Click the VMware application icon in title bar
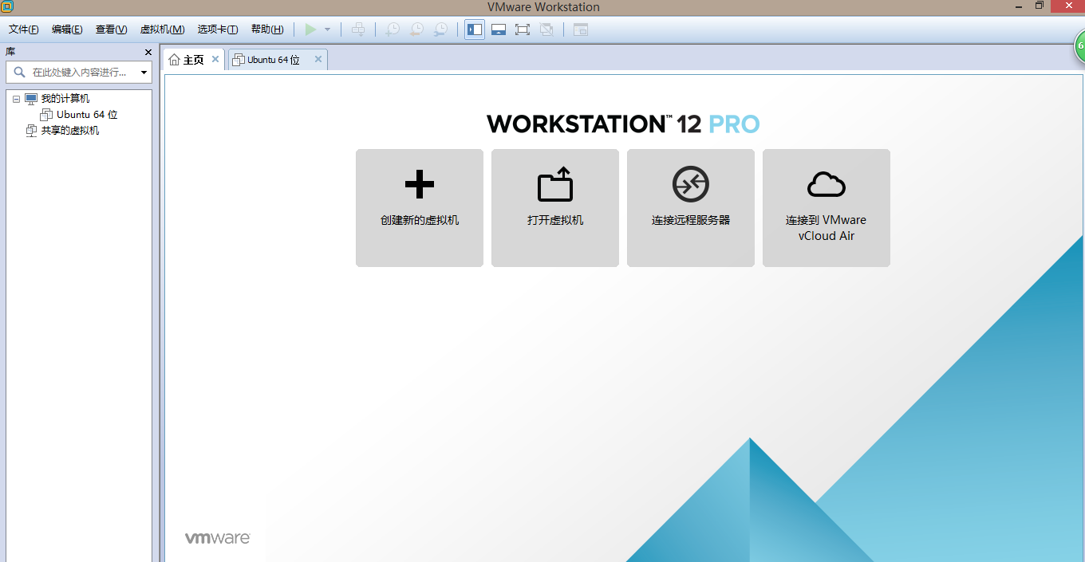 coord(6,6)
